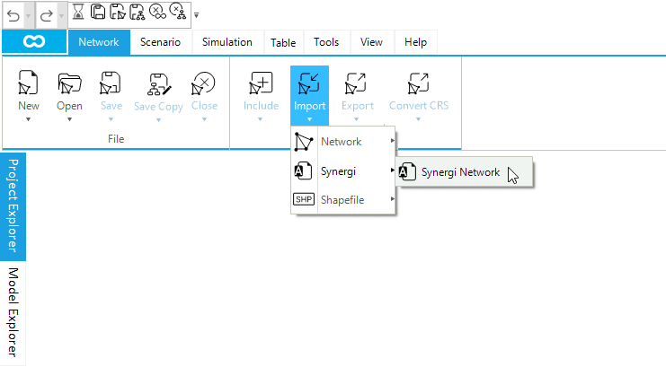
Task: Click the Synergi icon in import menu
Action: [305, 170]
